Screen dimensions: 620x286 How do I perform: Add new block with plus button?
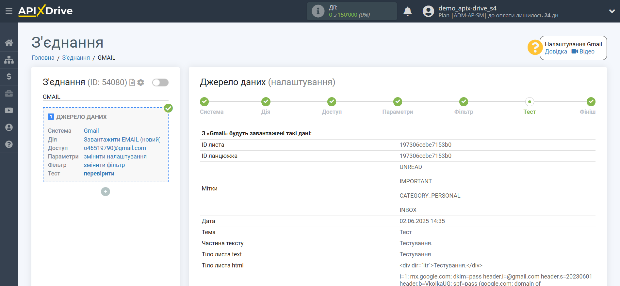pos(106,191)
